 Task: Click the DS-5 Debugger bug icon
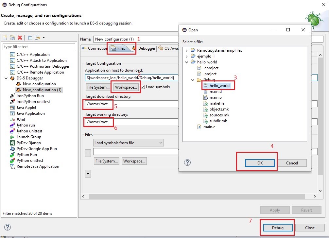12,78
